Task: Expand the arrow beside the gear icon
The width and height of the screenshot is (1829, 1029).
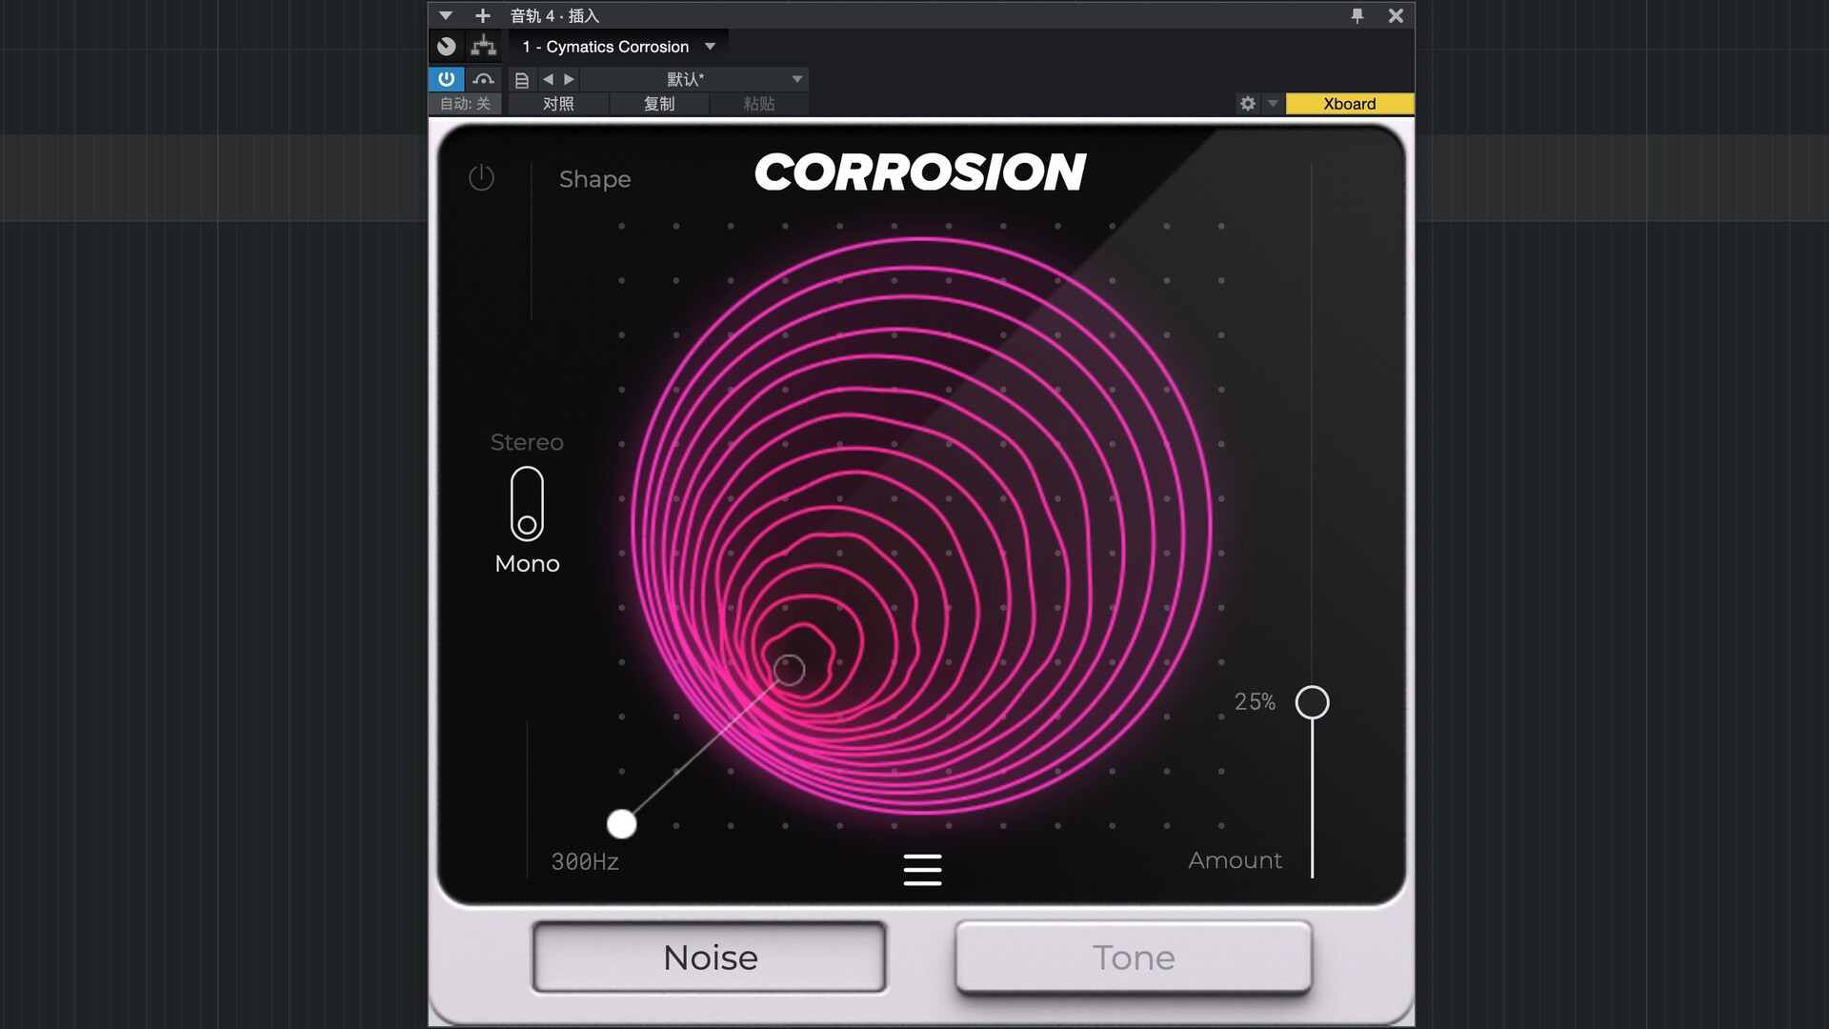Action: coord(1273,104)
